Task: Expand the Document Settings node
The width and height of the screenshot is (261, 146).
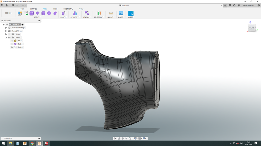Action: 6,28
